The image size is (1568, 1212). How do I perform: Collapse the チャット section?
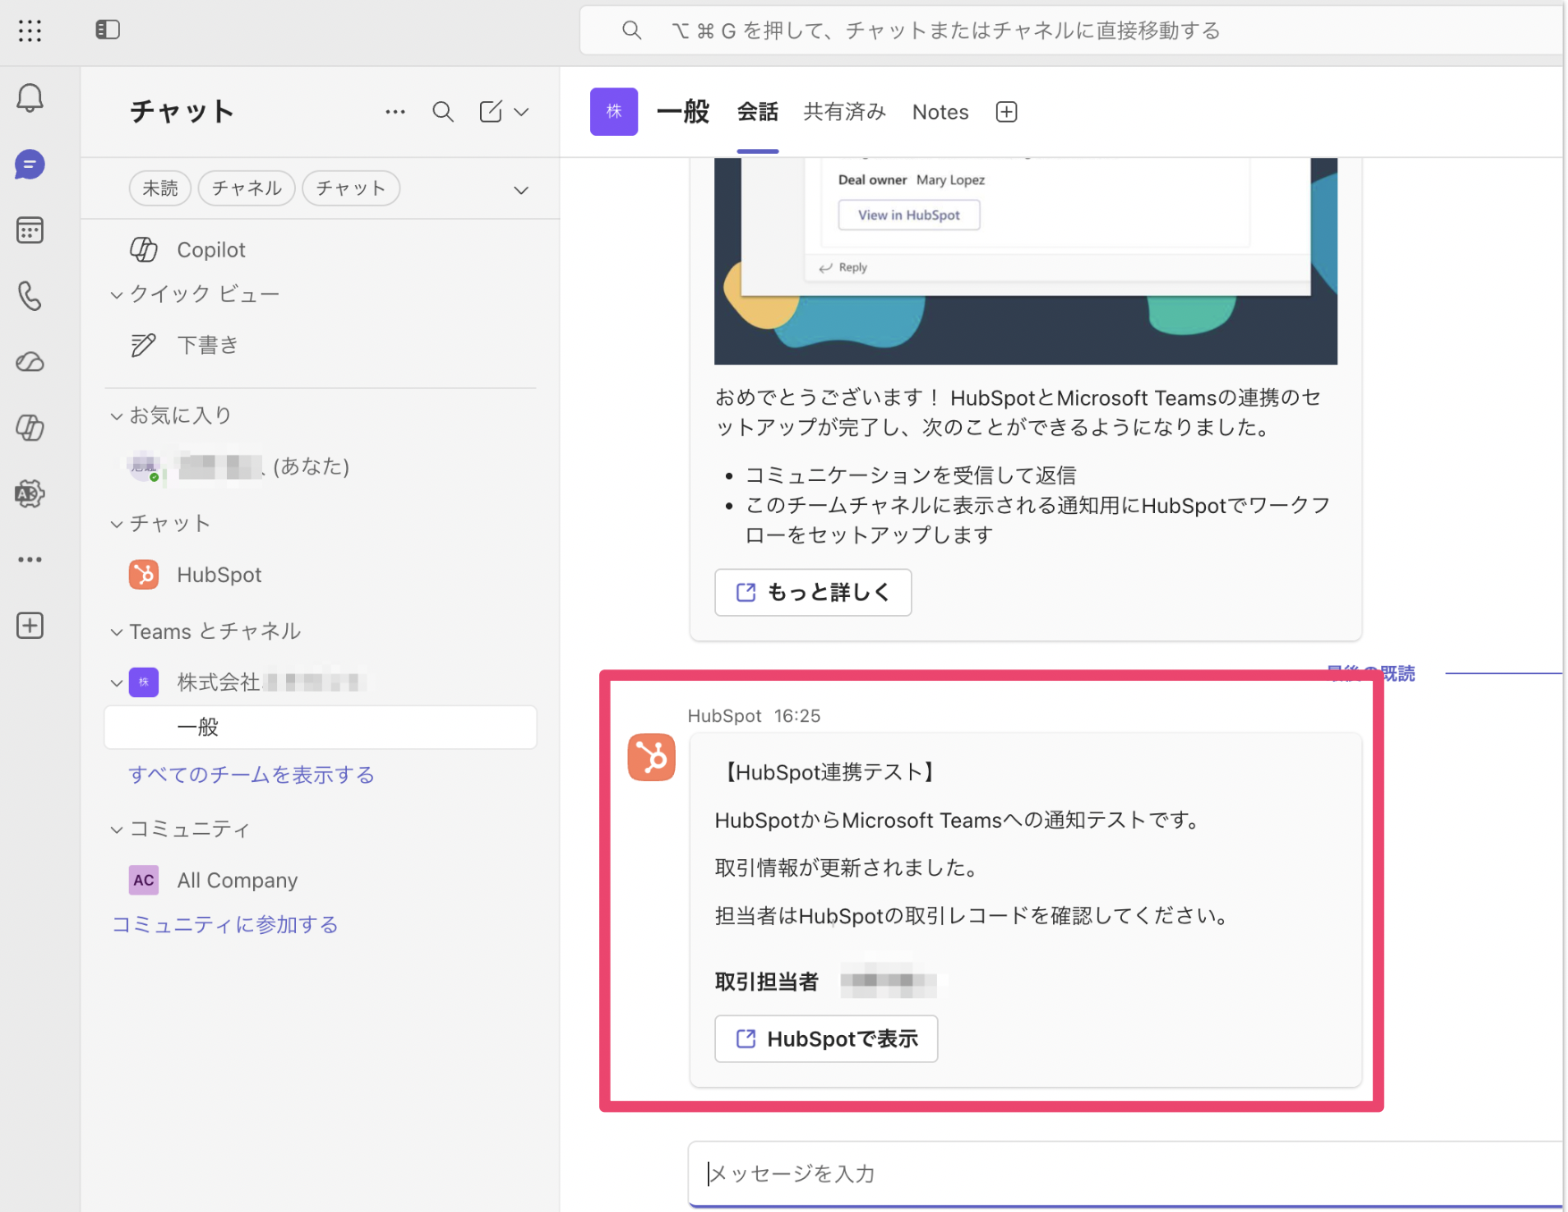(x=116, y=524)
